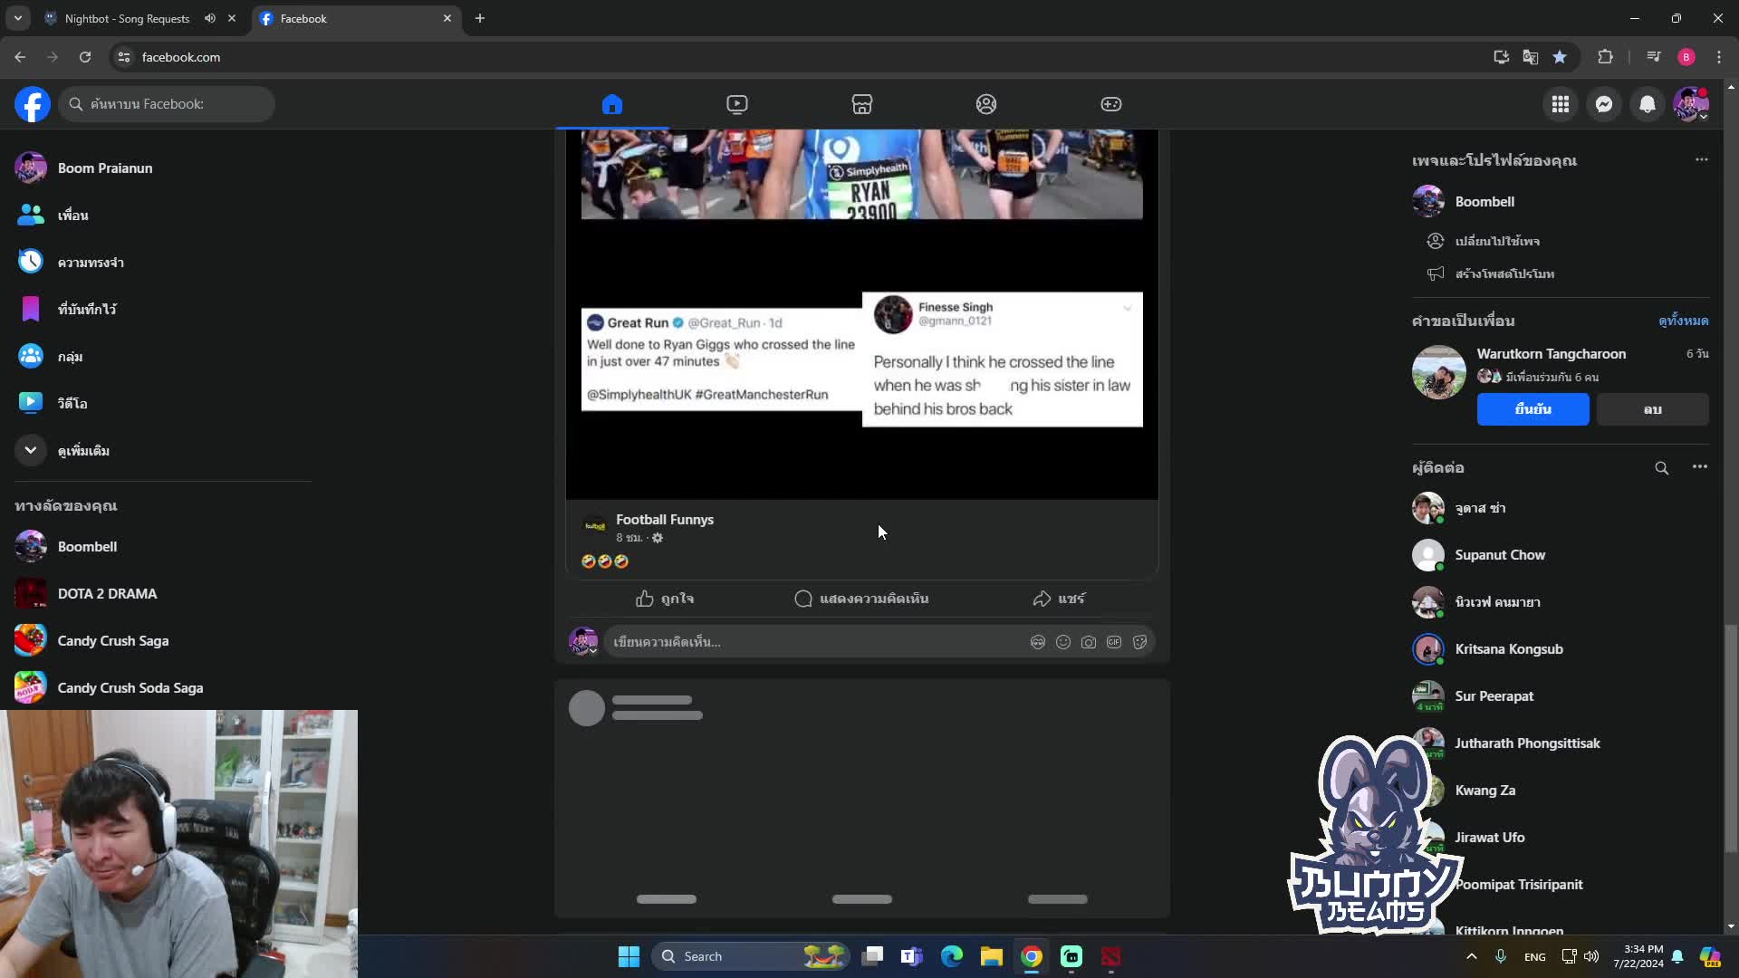1739x978 pixels.
Task: Open chat with Supanut Chow
Action: click(x=1560, y=555)
